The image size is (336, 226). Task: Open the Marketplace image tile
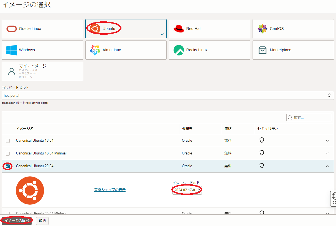293,50
